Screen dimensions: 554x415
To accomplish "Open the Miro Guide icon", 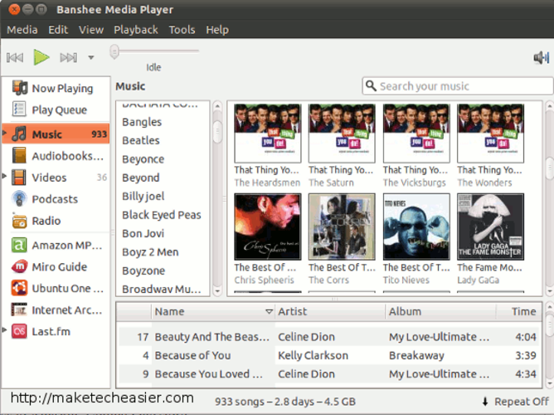I will [19, 266].
